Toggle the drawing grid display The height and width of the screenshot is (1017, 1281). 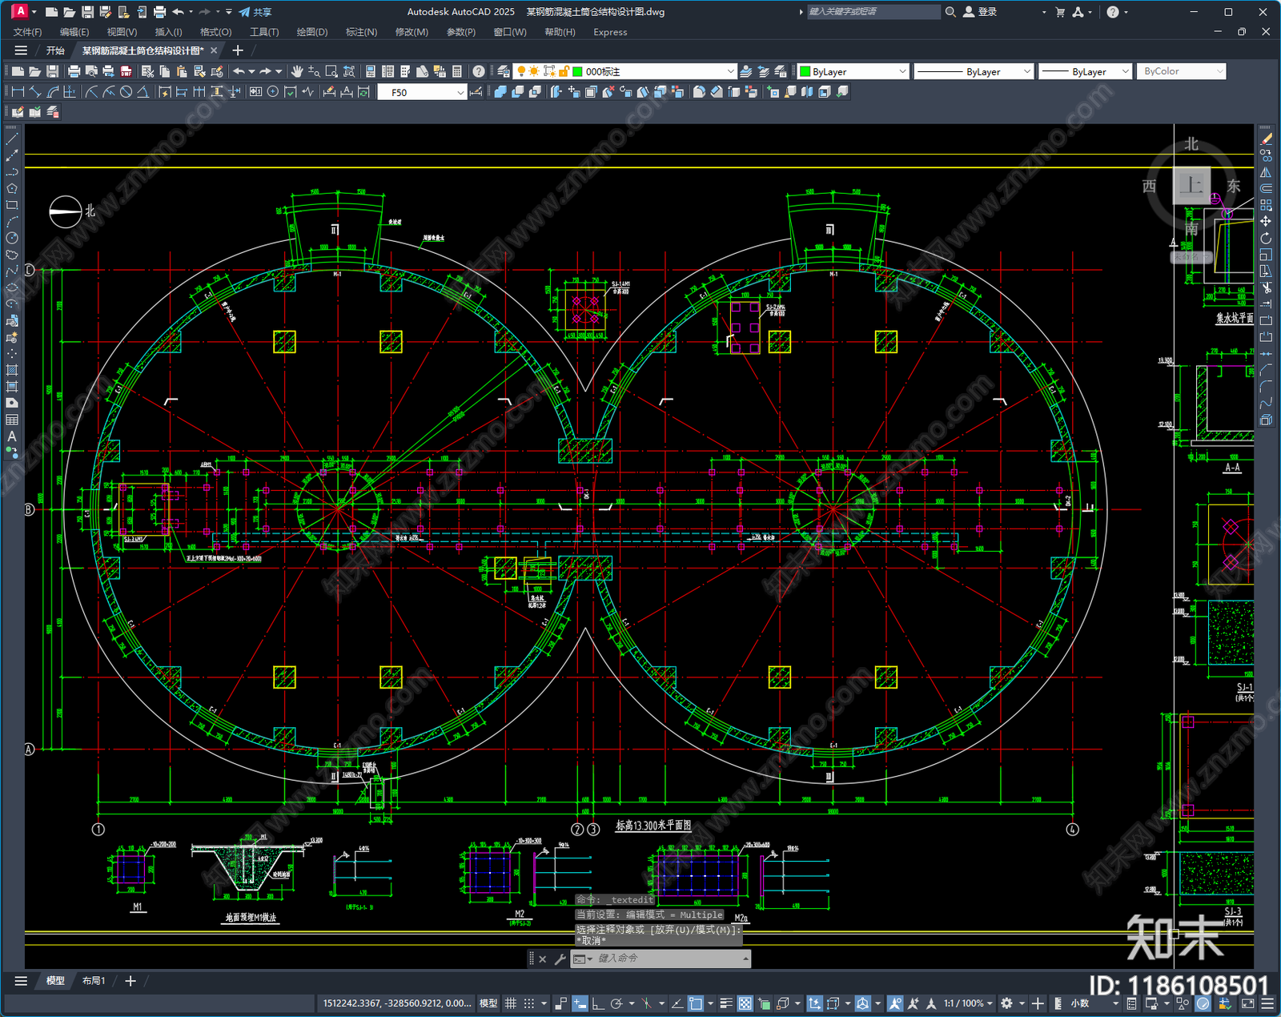tap(510, 1003)
